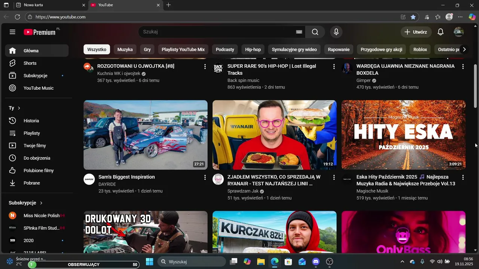Open options menu for Sam's Biggest Inspiration

205,177
